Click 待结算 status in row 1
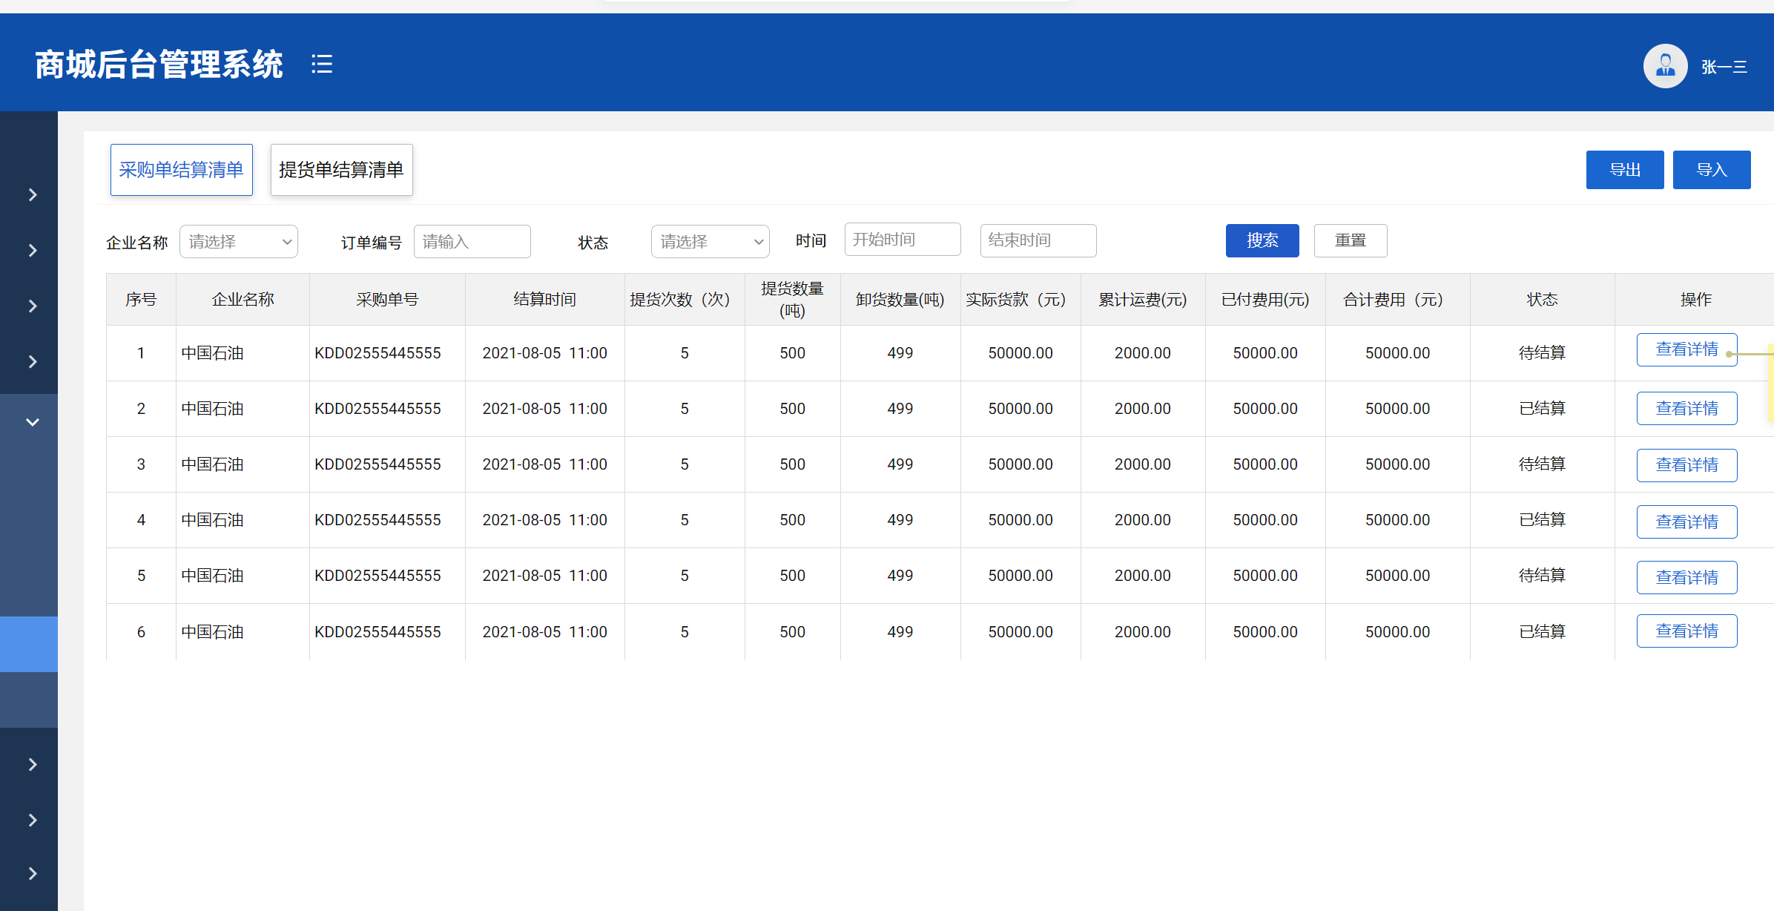Screen dimensions: 1774x911 1542,353
